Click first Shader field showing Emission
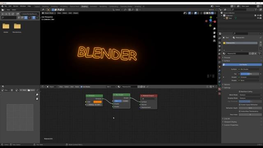This screenshot has width=263, height=148. (x=249, y=77)
